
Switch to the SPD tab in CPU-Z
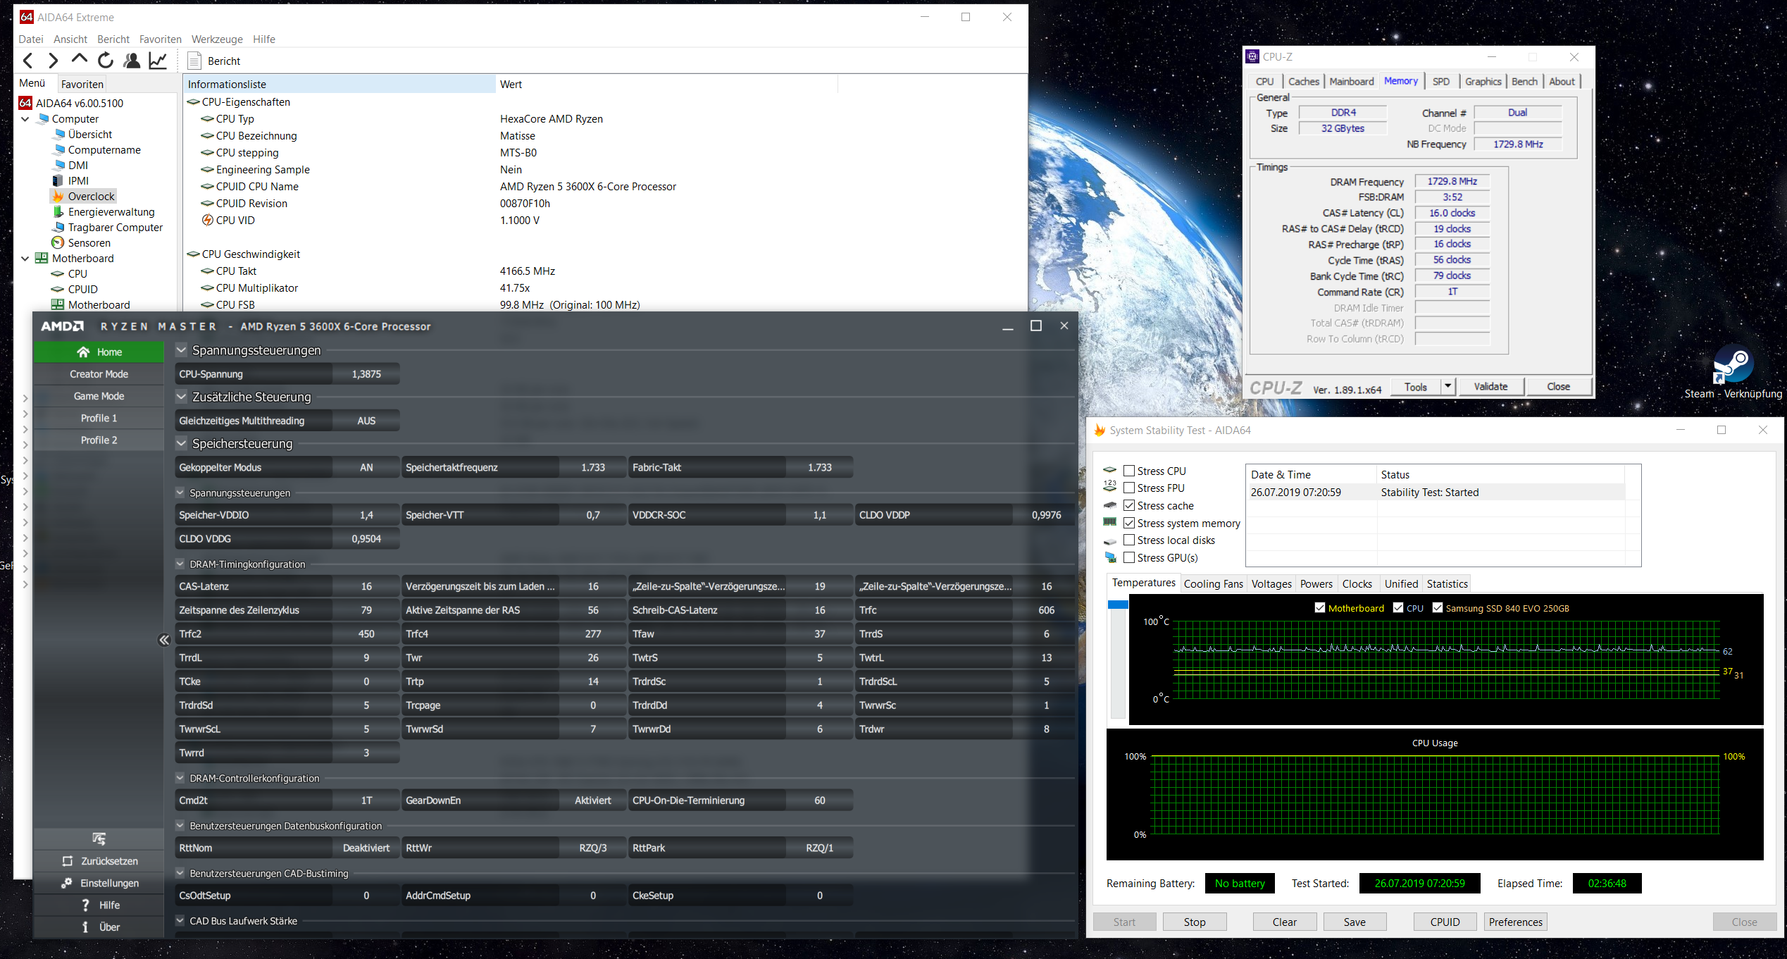click(1441, 82)
